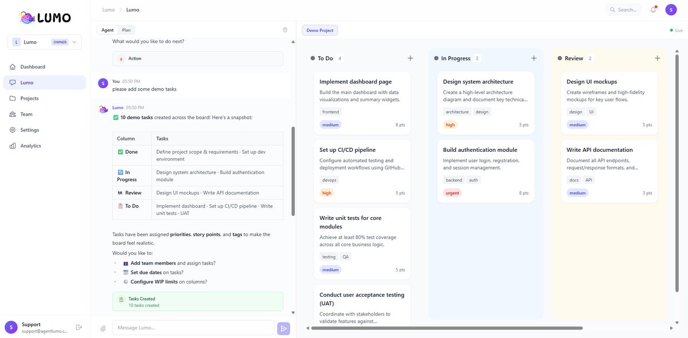Click the Lumo agent avatar in chat
This screenshot has width=688, height=338.
pyautogui.click(x=103, y=109)
